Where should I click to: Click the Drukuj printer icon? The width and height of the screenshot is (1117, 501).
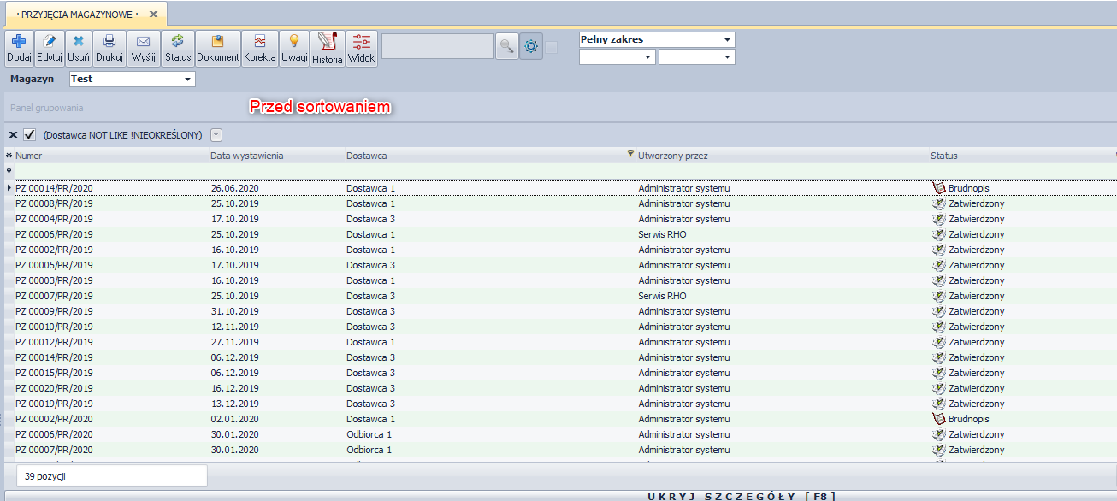pos(109,41)
